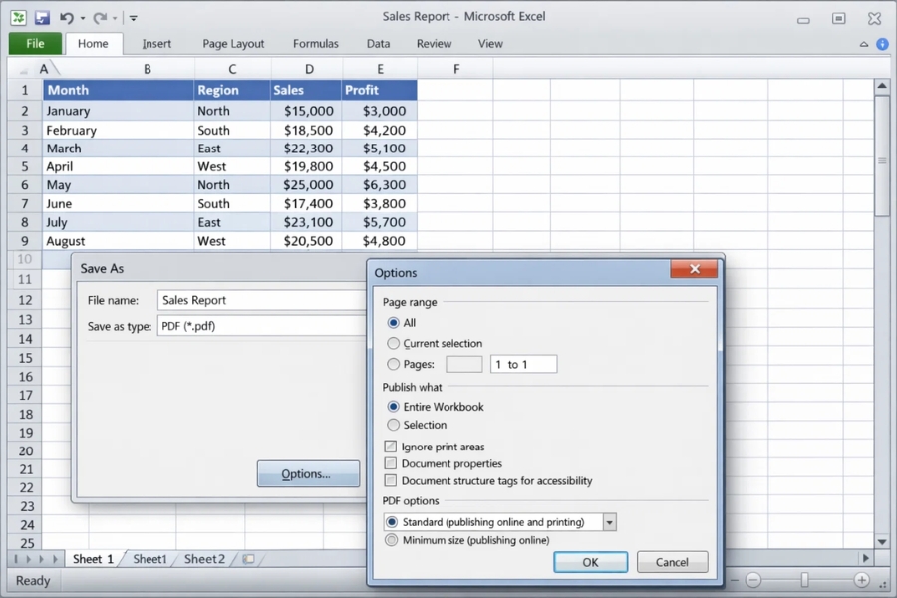Enable the Document properties checkbox
This screenshot has height=598, width=897.
391,463
